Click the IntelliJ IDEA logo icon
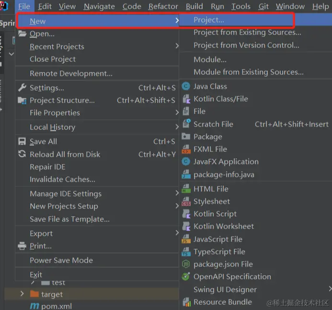The image size is (332, 310). [x=4, y=6]
